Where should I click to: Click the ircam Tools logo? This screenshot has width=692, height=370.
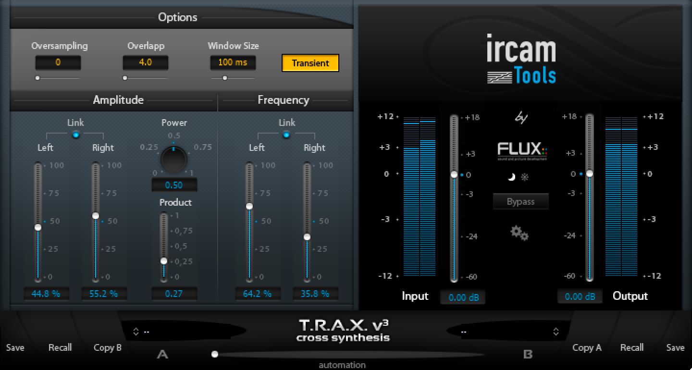pyautogui.click(x=522, y=58)
